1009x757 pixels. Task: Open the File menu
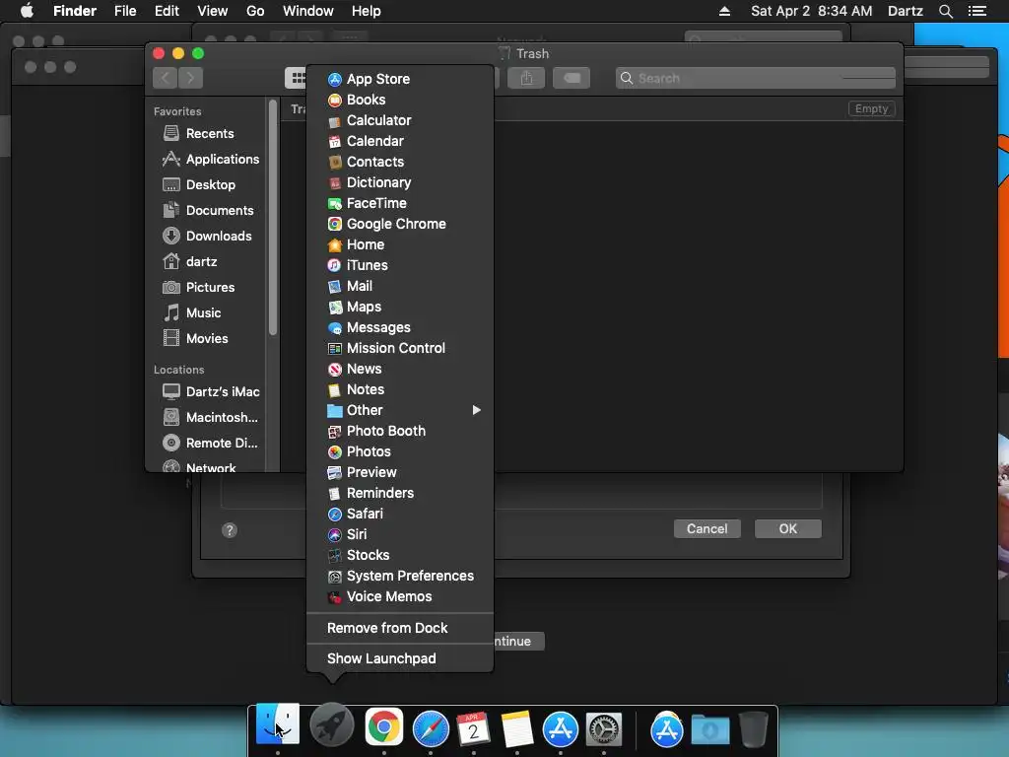[x=125, y=11]
